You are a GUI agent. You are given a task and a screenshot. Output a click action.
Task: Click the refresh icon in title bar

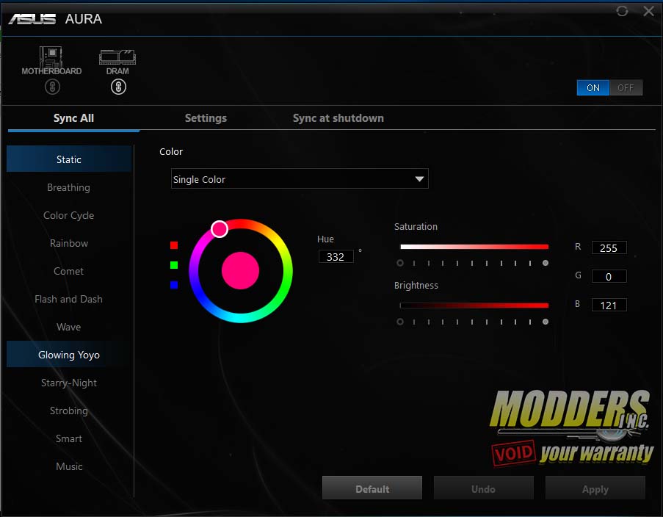(622, 11)
